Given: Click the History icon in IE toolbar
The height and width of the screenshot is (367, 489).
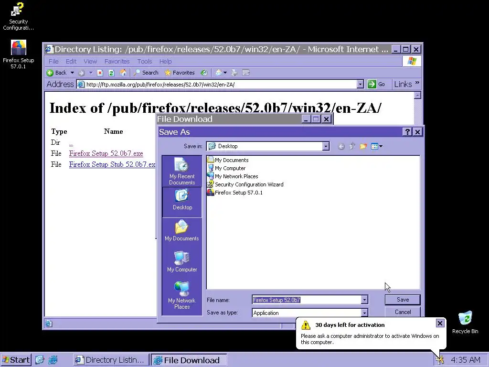Looking at the screenshot, I should pos(204,73).
